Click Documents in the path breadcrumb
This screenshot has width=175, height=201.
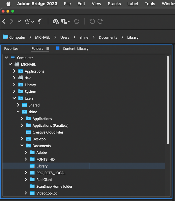108,37
